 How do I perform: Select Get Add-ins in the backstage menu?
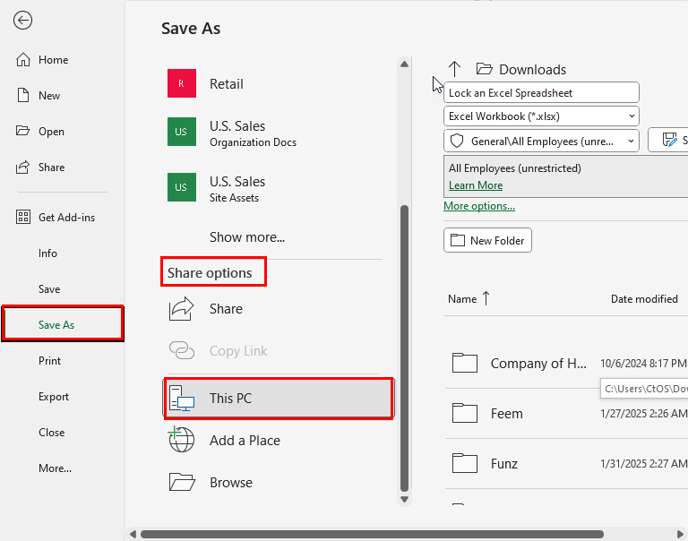[66, 217]
